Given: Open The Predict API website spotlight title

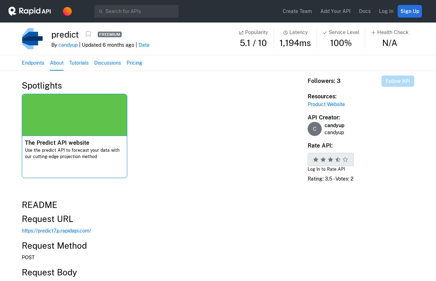Looking at the screenshot, I should [x=57, y=143].
